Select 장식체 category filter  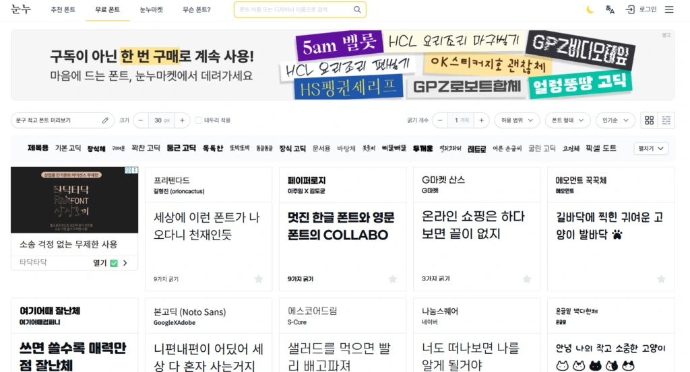(96, 149)
